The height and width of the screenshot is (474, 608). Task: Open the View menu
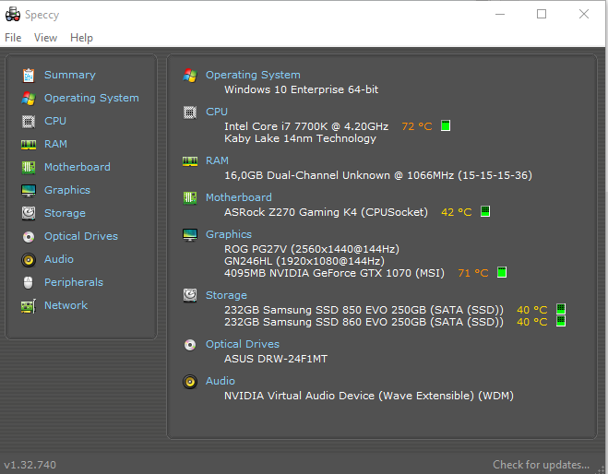click(45, 38)
